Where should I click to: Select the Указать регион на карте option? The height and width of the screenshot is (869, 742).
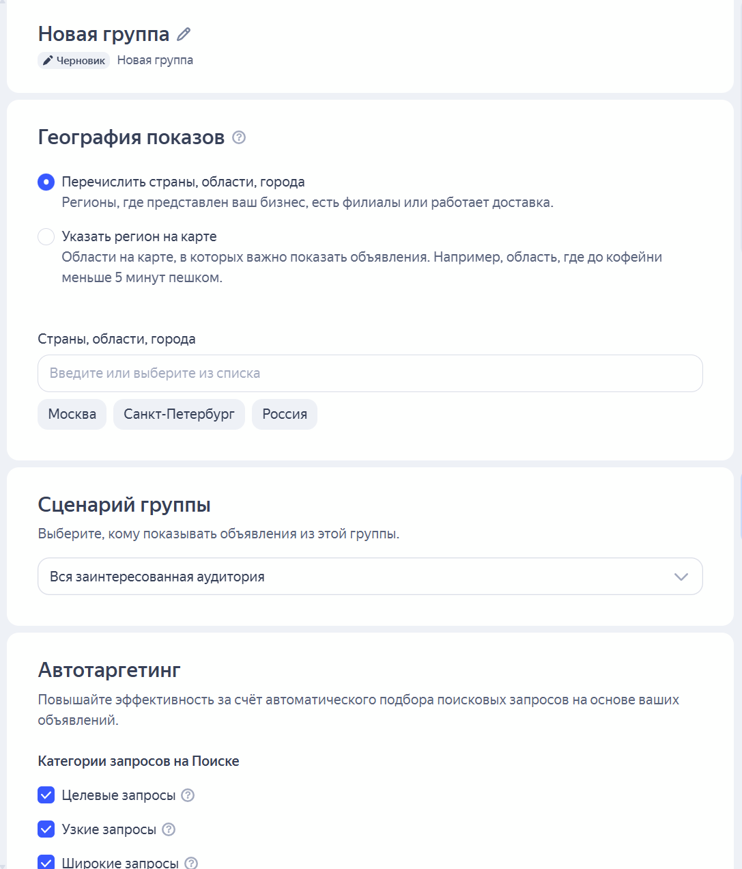coord(46,236)
